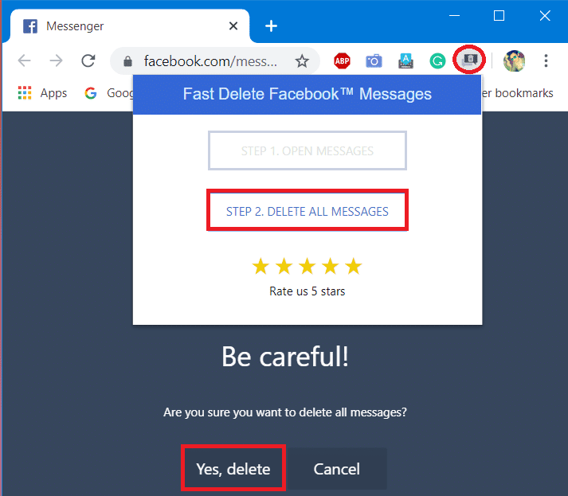Go forward one page

click(x=56, y=61)
